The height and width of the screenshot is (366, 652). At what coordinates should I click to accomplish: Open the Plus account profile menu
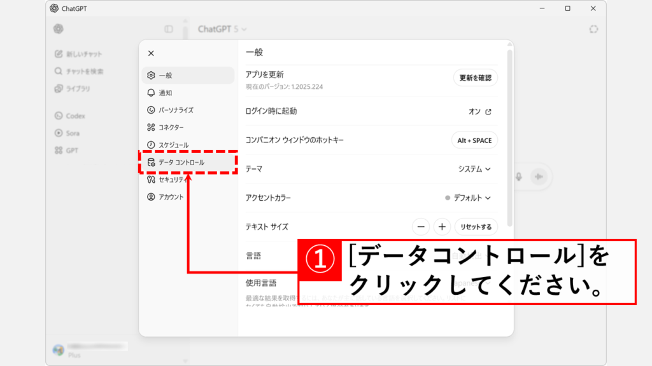coord(90,350)
